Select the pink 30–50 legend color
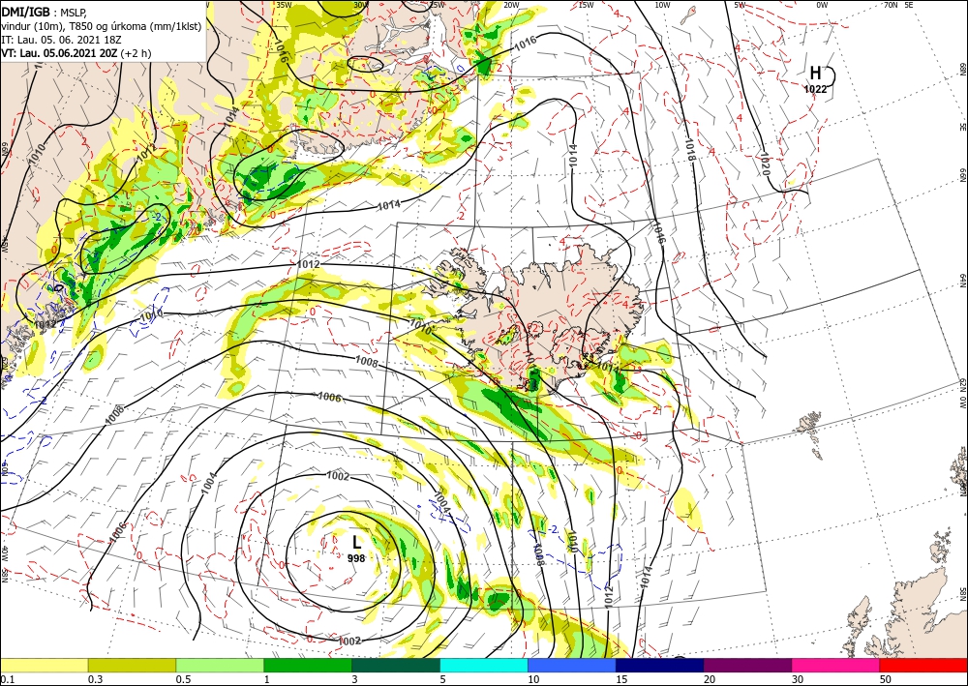The image size is (968, 686). point(836,665)
